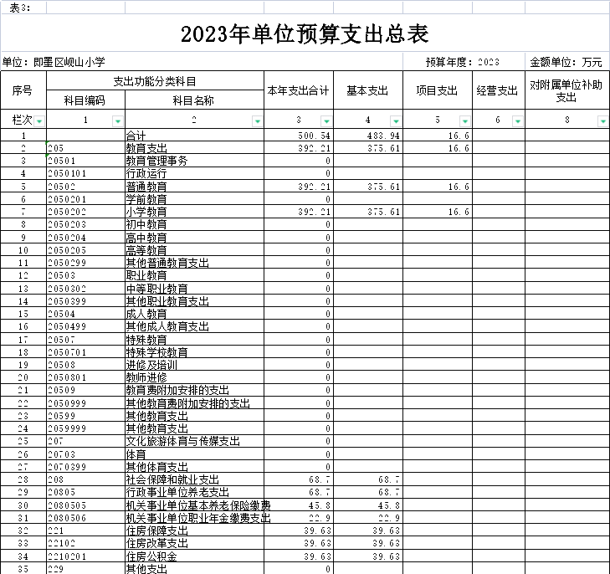Click the 小学教育 subject name cell
610x574 pixels.
click(x=193, y=213)
